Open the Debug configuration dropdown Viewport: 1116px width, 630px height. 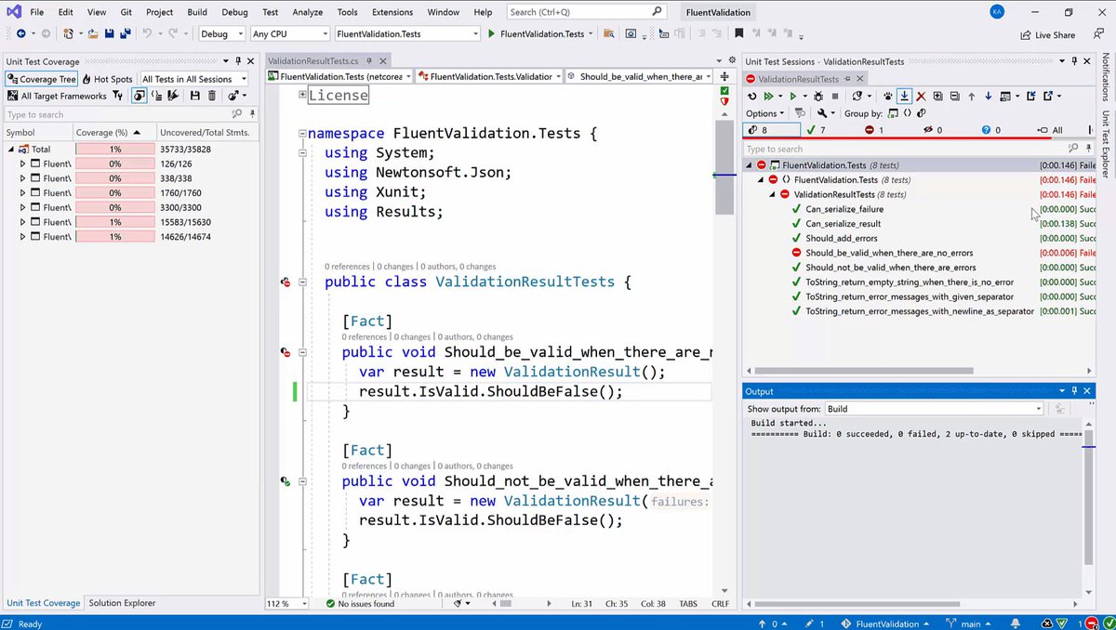(x=222, y=34)
